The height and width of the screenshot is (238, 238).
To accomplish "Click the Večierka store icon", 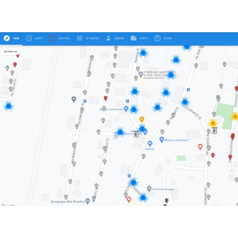I will [150, 143].
